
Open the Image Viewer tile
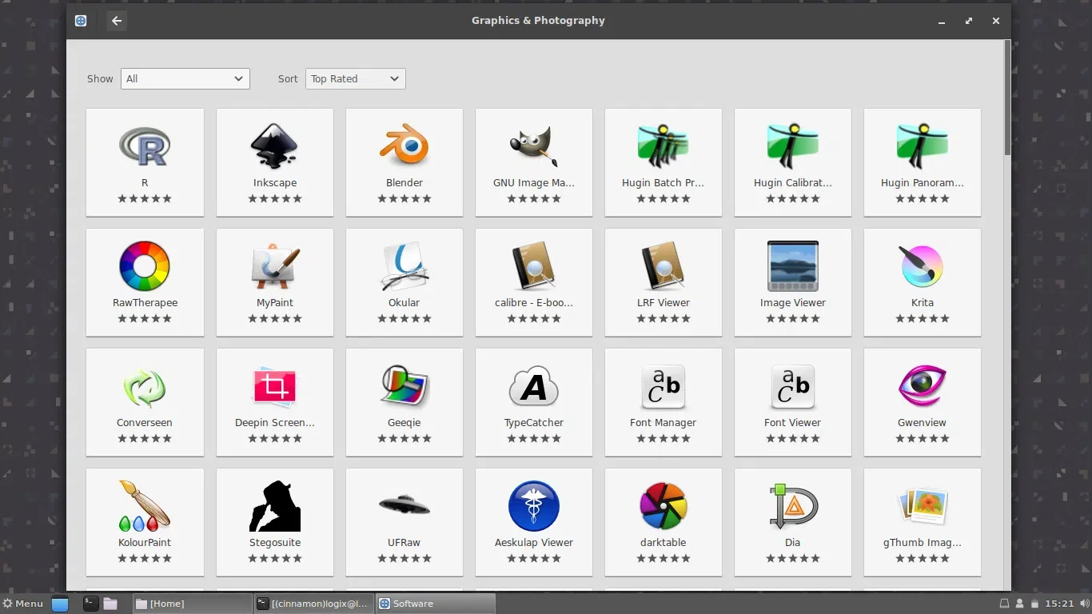[x=793, y=282]
